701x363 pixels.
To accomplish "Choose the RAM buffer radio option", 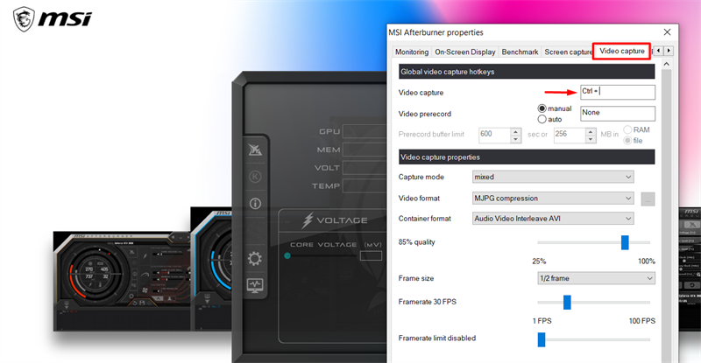I will tap(627, 129).
